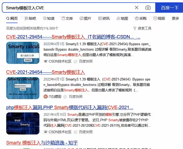The image size is (183, 149).
Task: Clear the search box with the X icon
Action: (x=137, y=8)
